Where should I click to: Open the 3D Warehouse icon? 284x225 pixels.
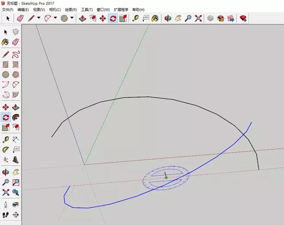tap(210, 18)
